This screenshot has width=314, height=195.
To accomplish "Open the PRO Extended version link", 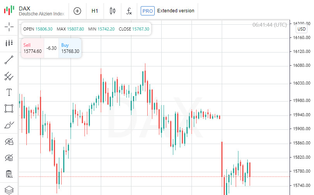I will (x=168, y=11).
